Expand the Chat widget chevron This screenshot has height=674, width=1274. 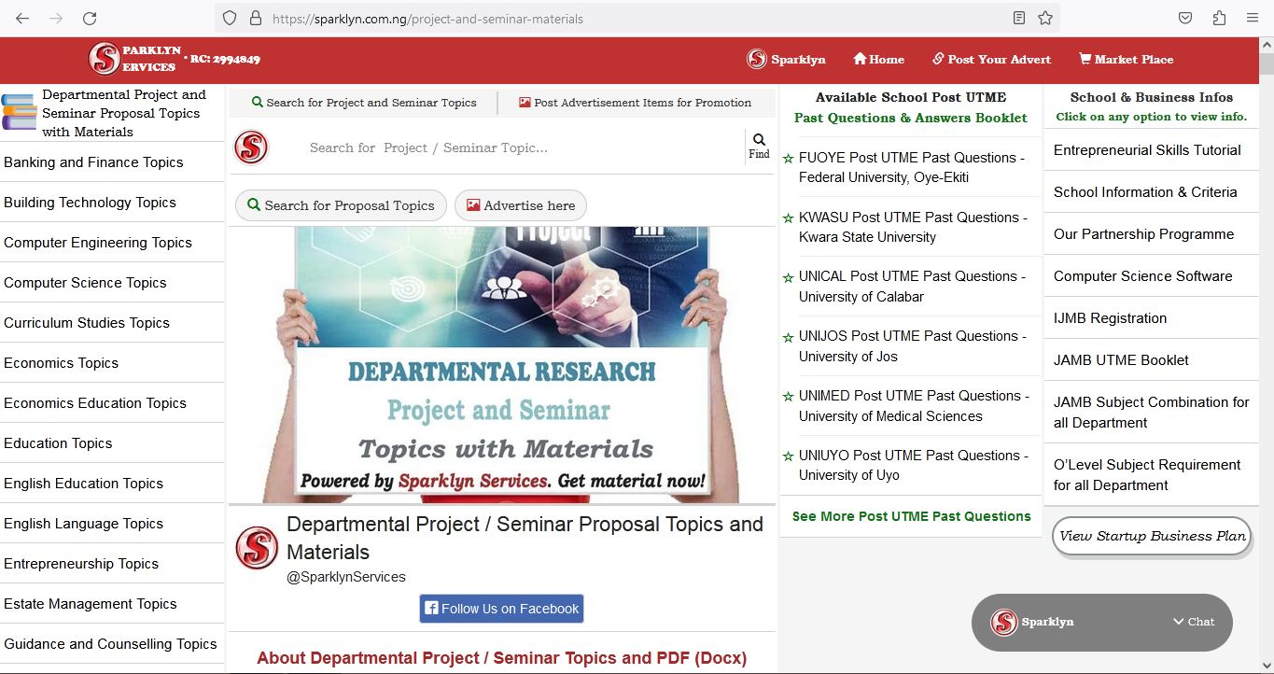1178,622
